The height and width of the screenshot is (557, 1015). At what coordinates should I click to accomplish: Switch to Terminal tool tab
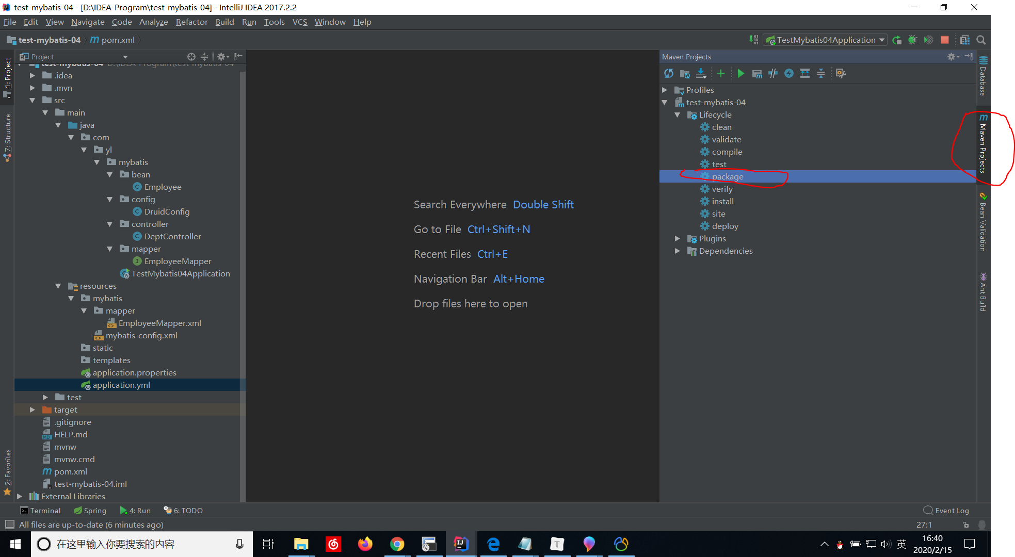click(40, 510)
